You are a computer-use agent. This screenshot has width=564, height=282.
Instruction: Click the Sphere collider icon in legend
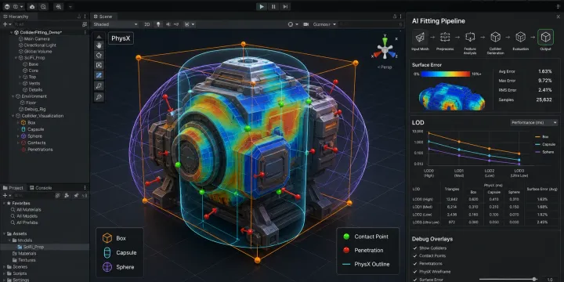(x=107, y=267)
